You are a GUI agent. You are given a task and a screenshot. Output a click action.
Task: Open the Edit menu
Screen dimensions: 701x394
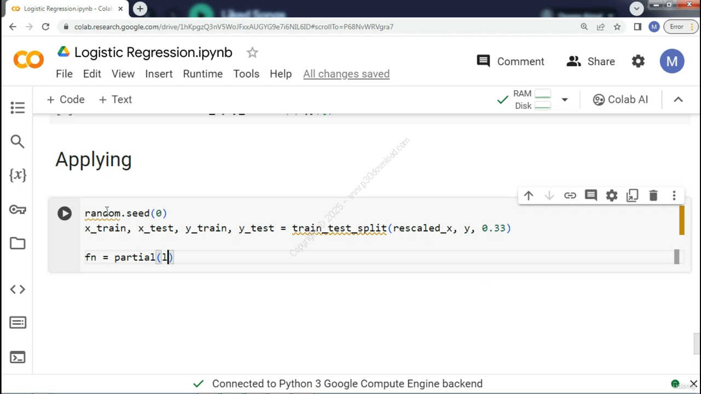point(92,74)
